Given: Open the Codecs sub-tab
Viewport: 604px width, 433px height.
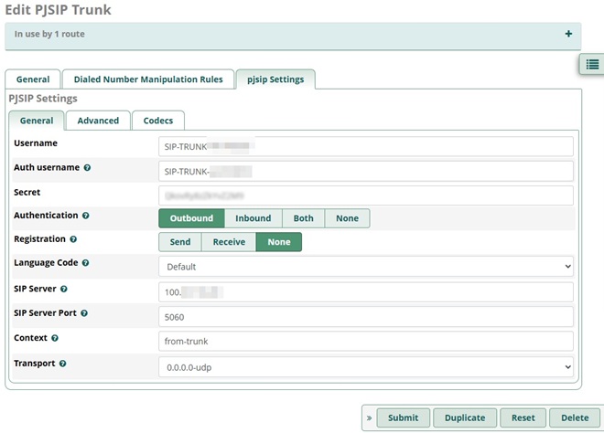Looking at the screenshot, I should (158, 121).
